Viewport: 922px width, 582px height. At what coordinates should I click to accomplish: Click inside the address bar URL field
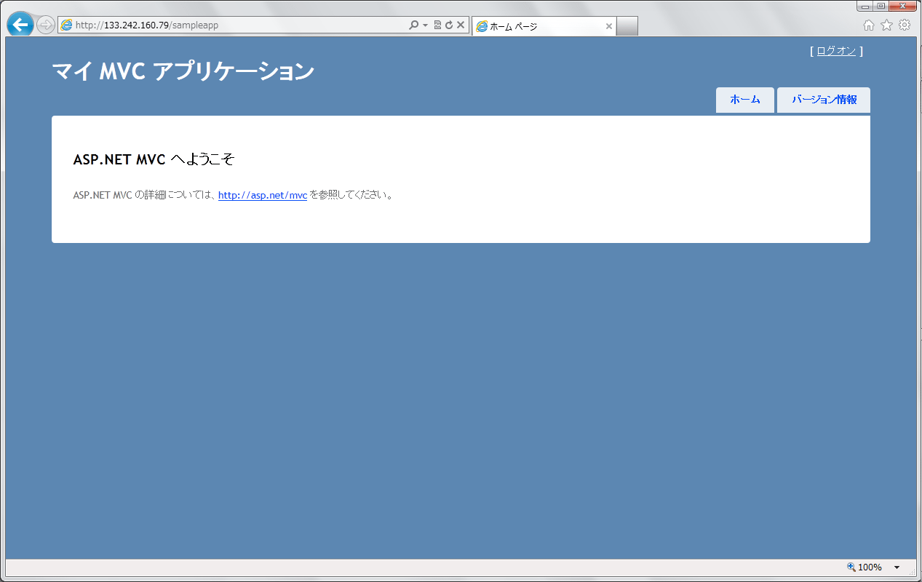[218, 24]
